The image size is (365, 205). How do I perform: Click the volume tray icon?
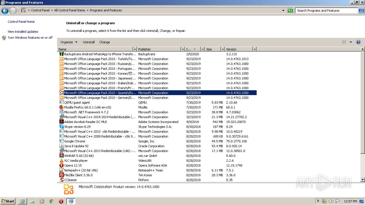coord(331,201)
